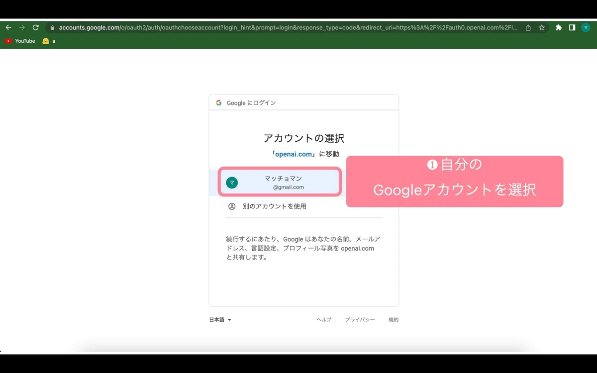Image resolution: width=597 pixels, height=373 pixels.
Task: Open the 日本語 language dropdown
Action: (220, 320)
